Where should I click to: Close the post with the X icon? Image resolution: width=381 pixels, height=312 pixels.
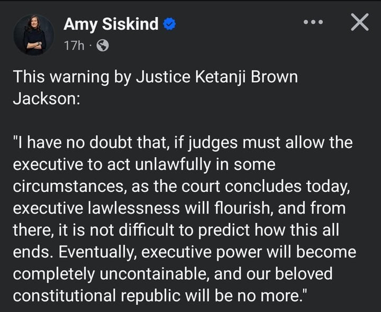click(x=360, y=22)
